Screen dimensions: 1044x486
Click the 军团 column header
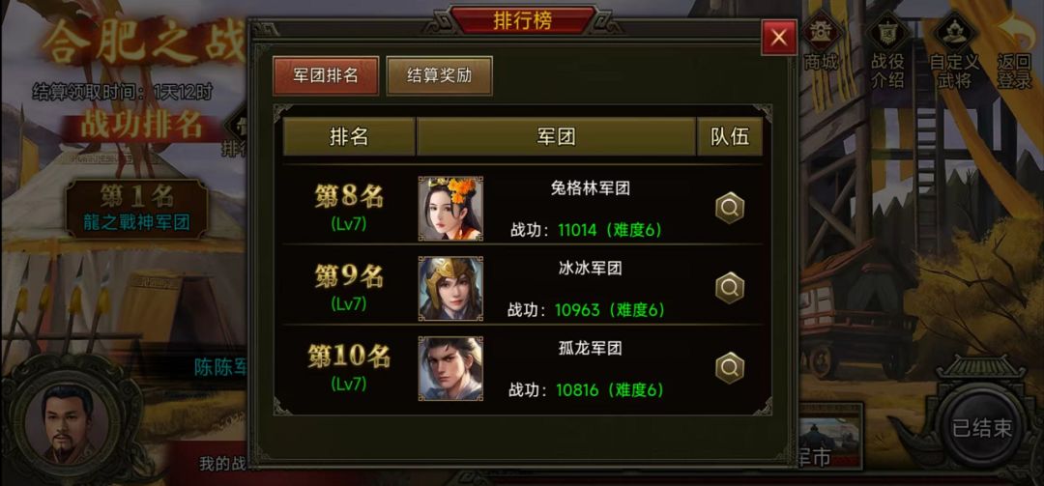tap(556, 136)
